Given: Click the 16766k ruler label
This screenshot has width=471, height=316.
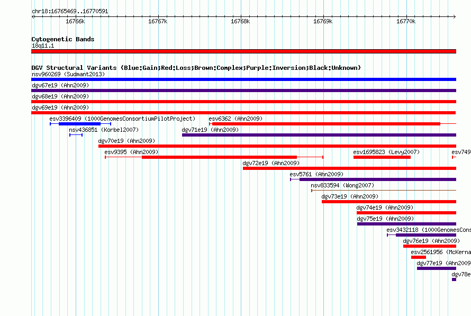Looking at the screenshot, I should click(x=75, y=21).
